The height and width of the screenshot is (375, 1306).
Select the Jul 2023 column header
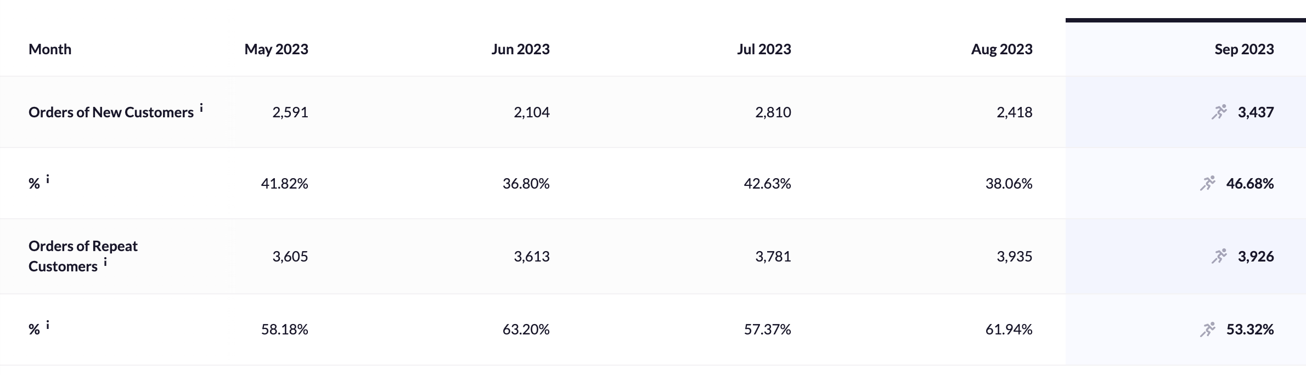click(764, 49)
